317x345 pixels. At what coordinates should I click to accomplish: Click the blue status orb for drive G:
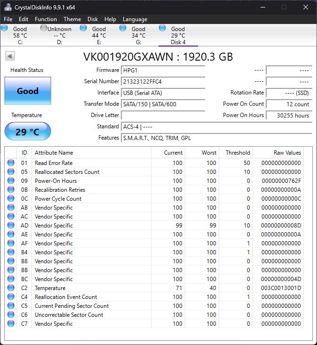click(x=123, y=28)
